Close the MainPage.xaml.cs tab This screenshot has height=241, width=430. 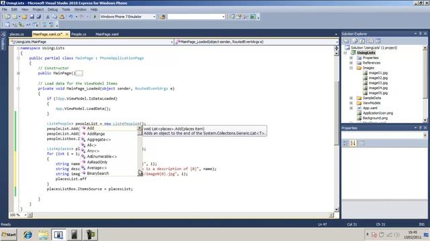click(67, 34)
